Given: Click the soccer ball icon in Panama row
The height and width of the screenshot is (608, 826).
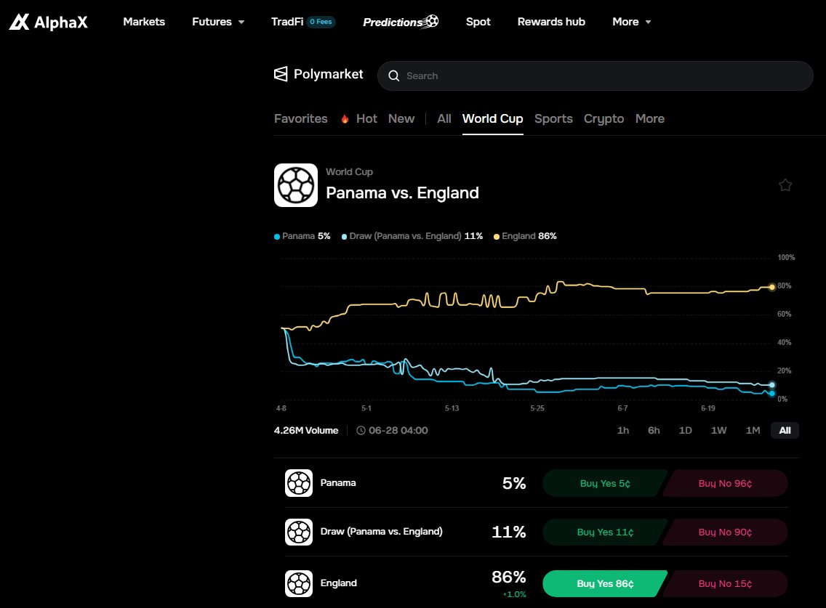Looking at the screenshot, I should [299, 483].
